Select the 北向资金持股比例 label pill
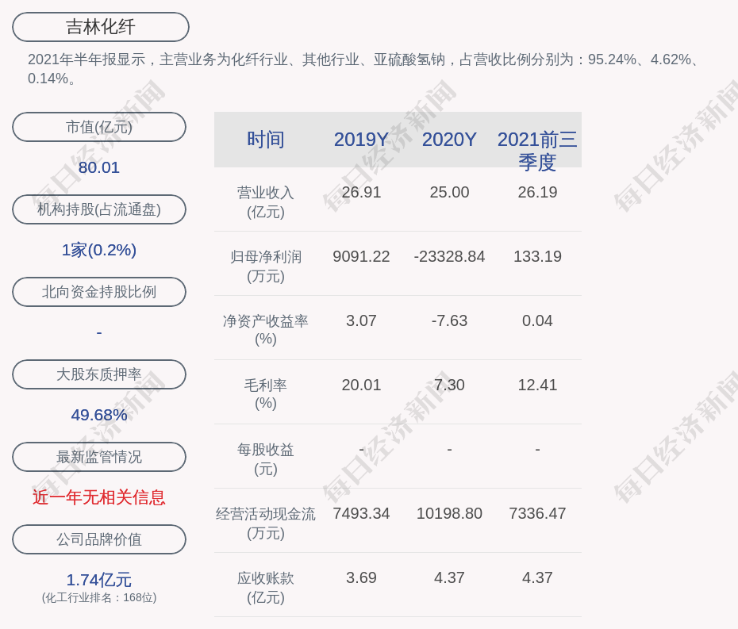Screen dimensions: 738x629 pyautogui.click(x=99, y=292)
